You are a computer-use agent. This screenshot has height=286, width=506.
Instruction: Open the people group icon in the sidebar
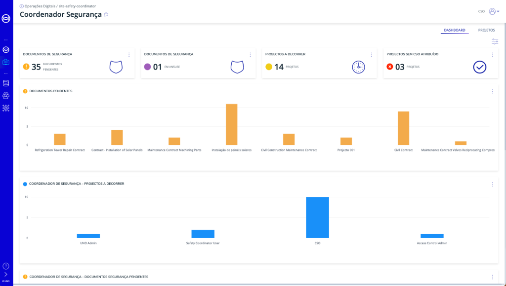coord(6,96)
